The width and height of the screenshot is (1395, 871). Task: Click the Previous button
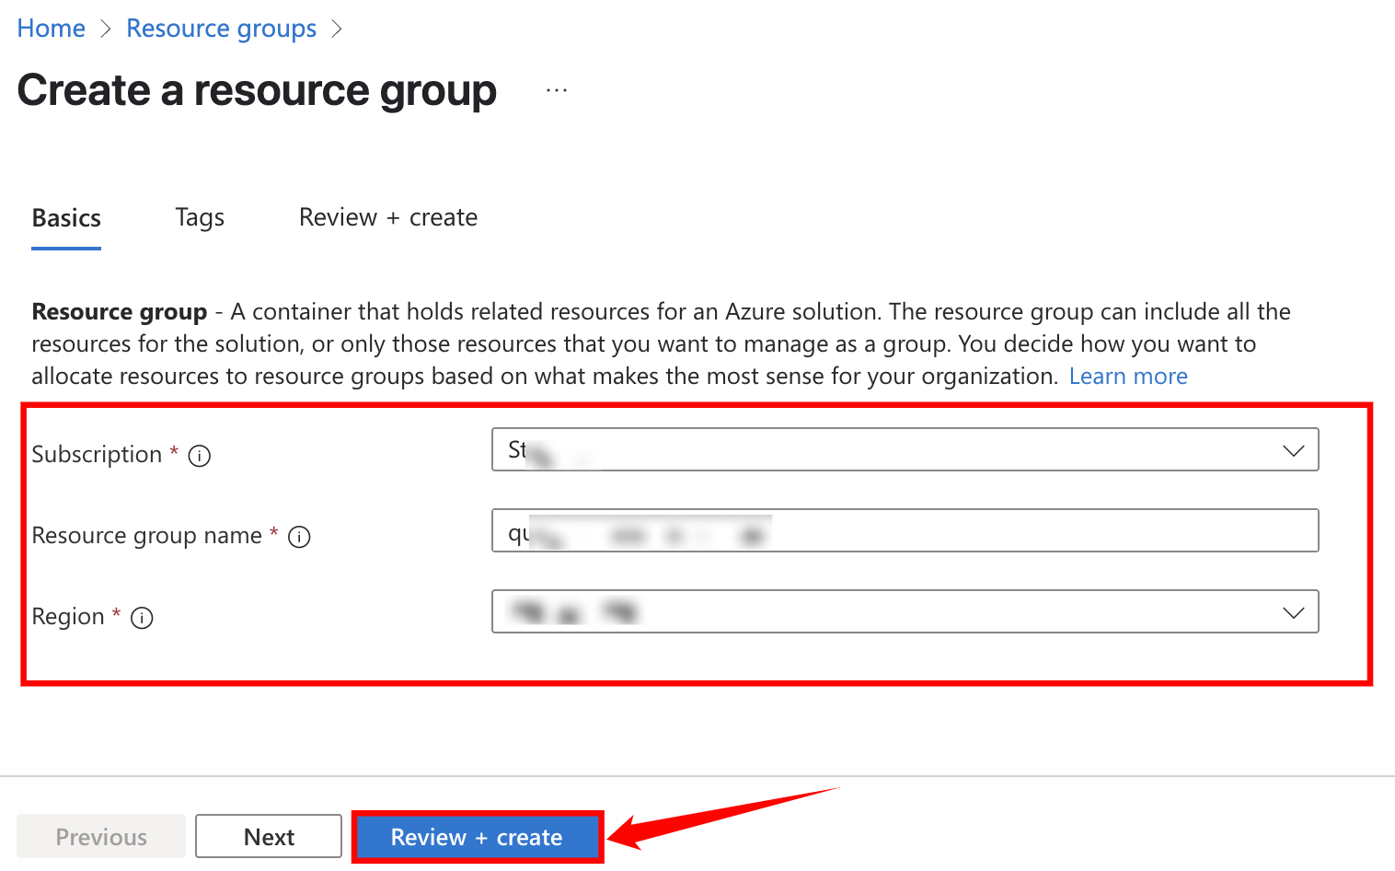point(100,836)
